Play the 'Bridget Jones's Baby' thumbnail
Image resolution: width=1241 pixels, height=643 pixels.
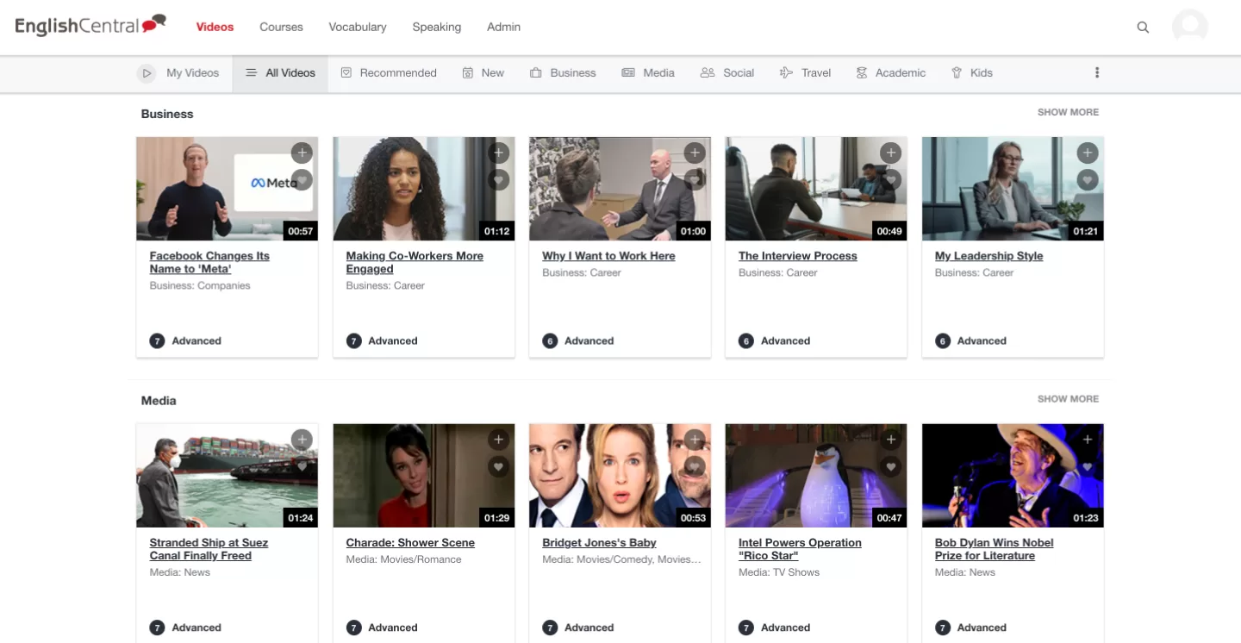[x=620, y=476]
